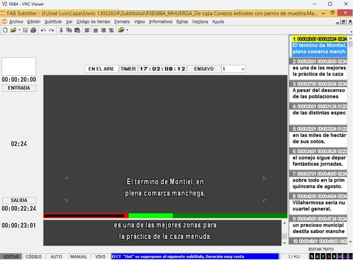
Task: Click the Cut scissors icon
Action: [61, 30]
